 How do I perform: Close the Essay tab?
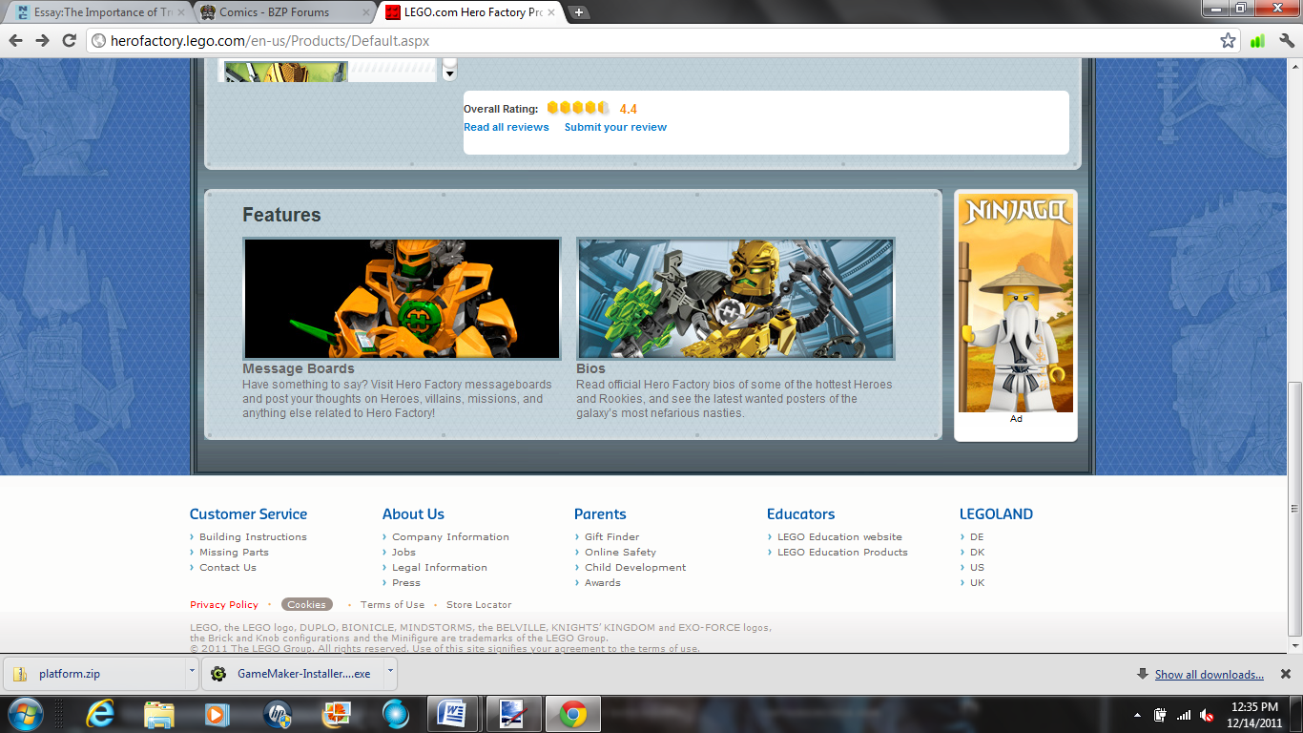[x=181, y=12]
